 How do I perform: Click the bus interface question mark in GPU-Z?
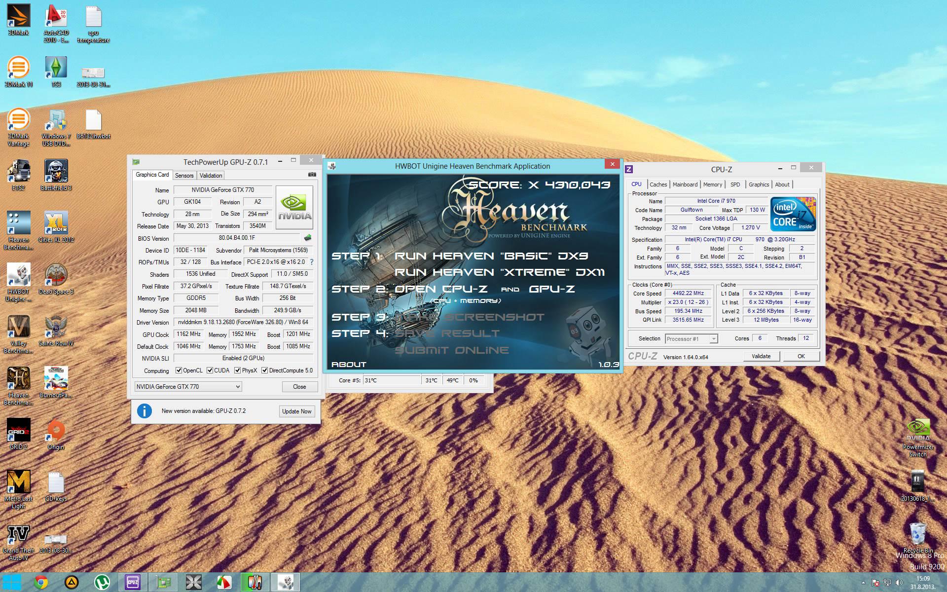[x=312, y=262]
